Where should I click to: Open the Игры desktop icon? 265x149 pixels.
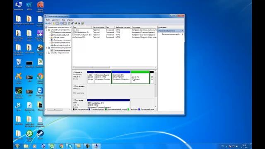point(29,6)
